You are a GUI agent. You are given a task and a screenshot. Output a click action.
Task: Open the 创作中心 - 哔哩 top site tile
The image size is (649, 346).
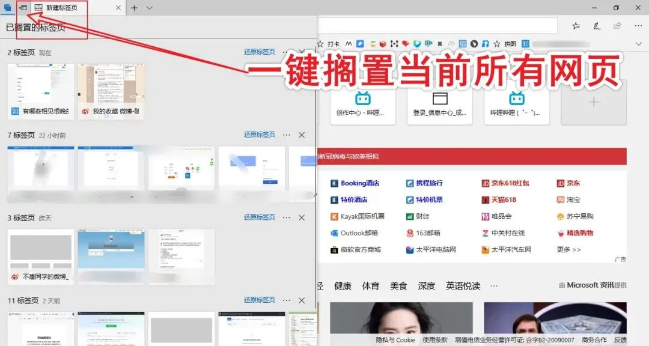(x=362, y=103)
